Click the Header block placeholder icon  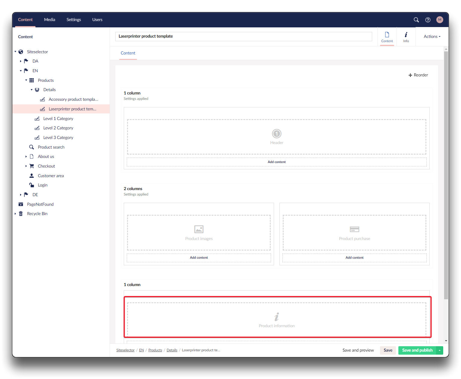click(276, 134)
